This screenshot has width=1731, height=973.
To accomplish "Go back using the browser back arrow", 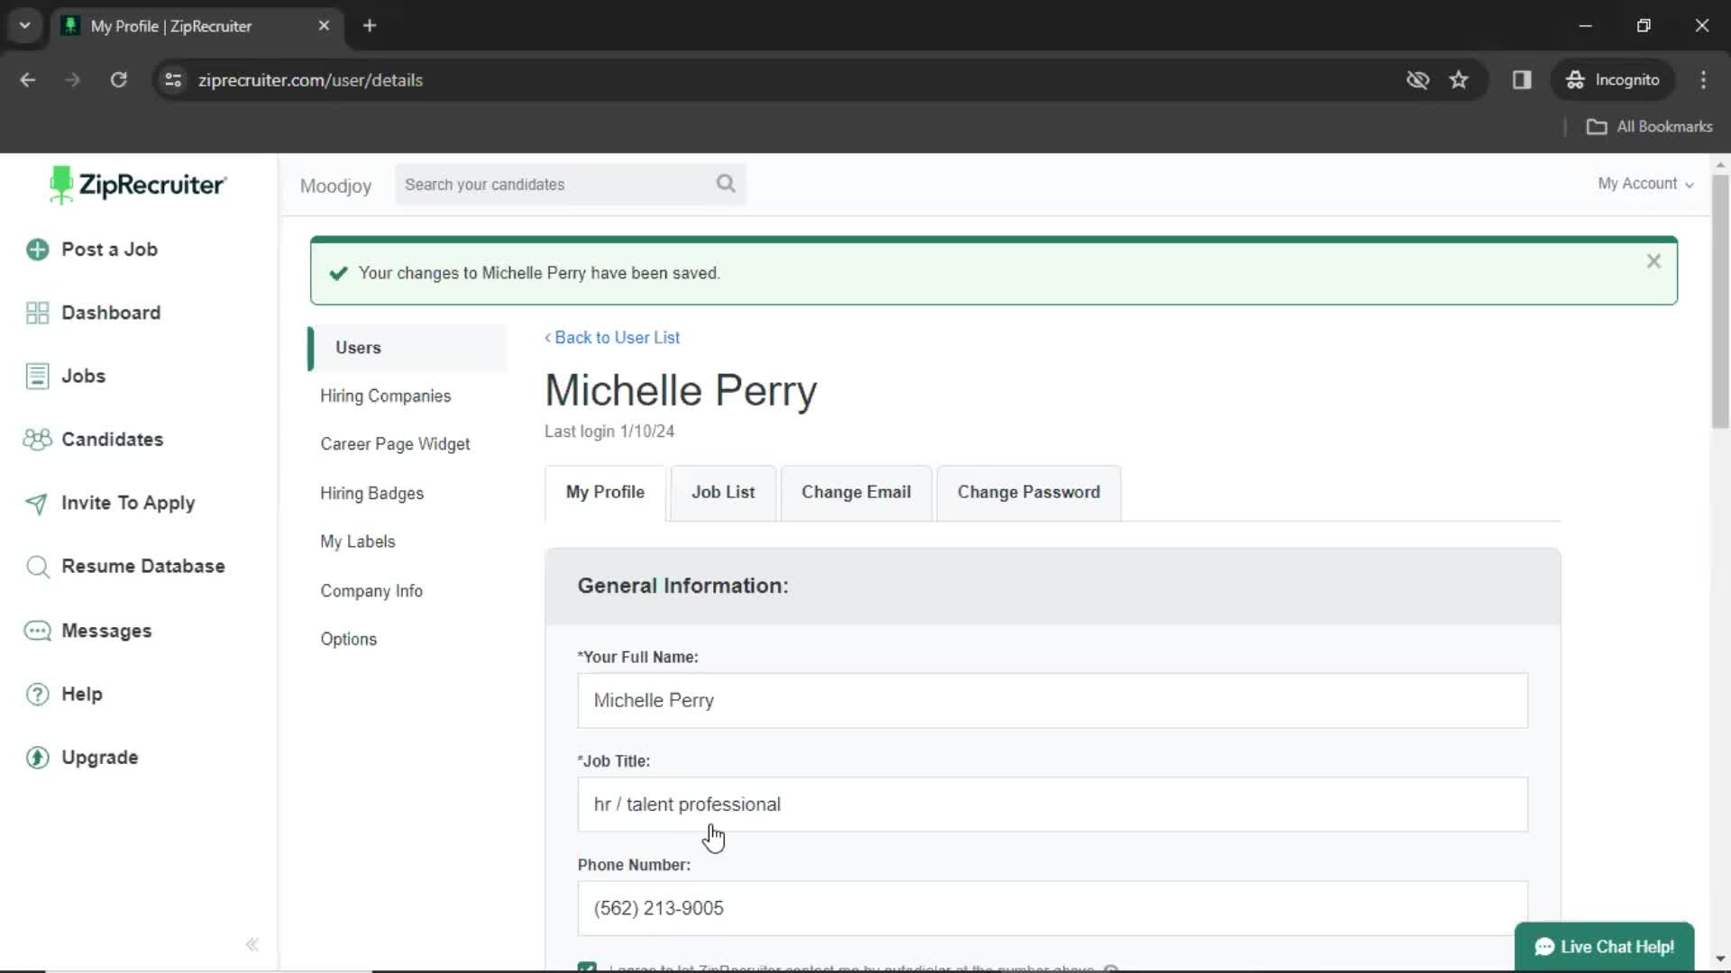I will tap(28, 80).
